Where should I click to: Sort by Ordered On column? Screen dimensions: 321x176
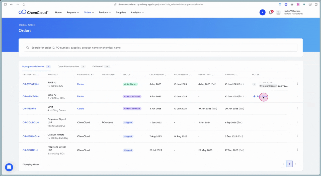pos(158,75)
